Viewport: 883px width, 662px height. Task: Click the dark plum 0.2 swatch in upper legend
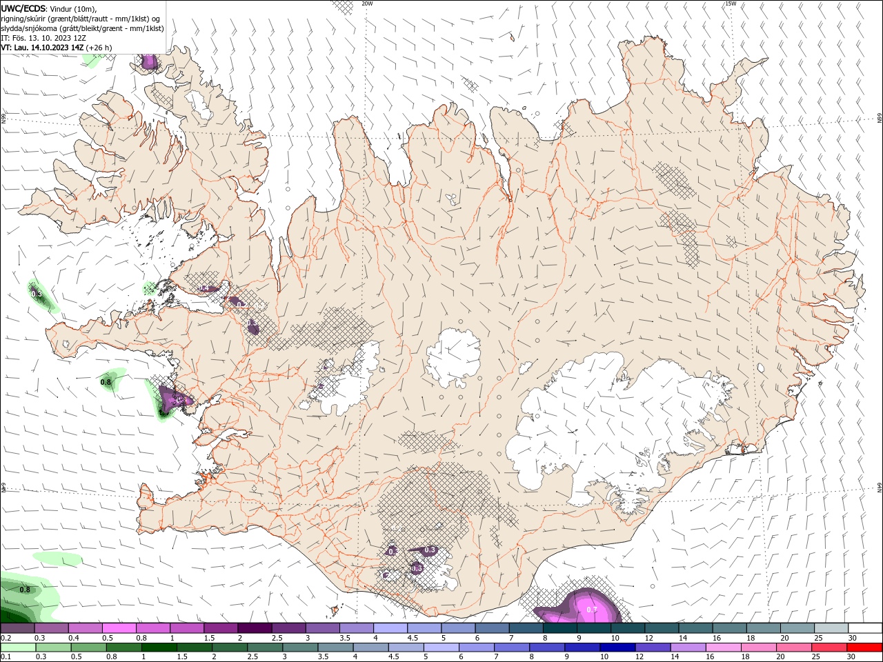(17, 628)
